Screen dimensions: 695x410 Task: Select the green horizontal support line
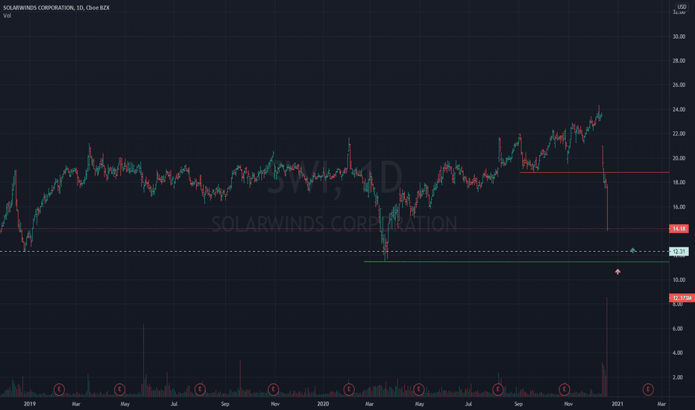[516, 262]
